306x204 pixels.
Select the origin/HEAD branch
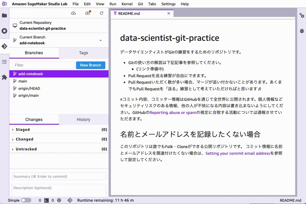coord(59,89)
